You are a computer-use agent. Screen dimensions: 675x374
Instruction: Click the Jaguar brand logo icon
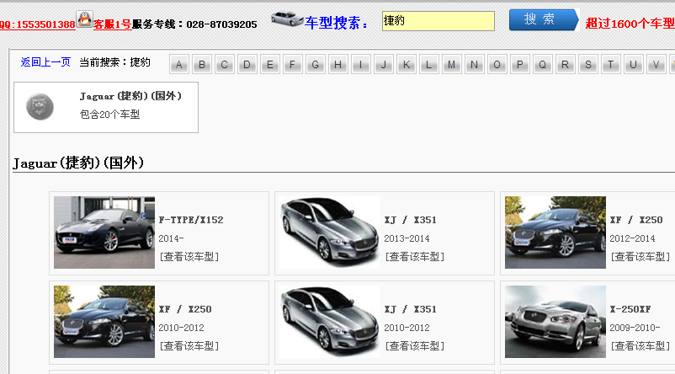point(40,106)
